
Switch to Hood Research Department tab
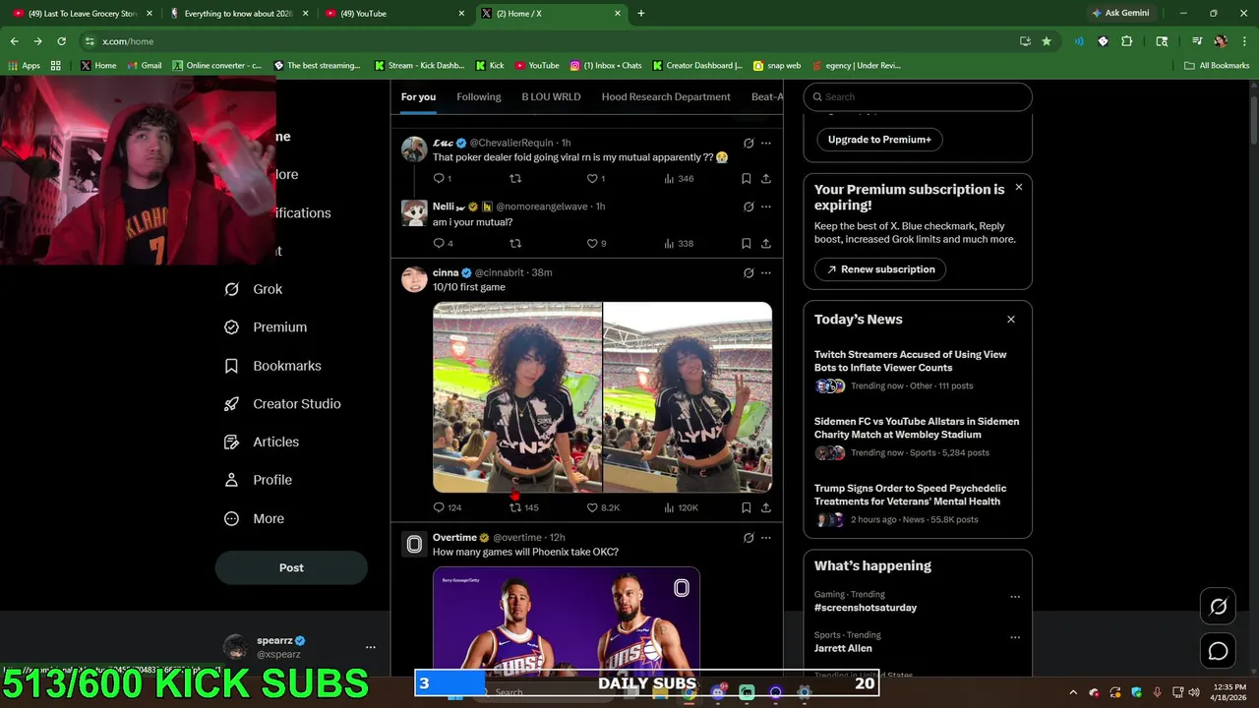pyautogui.click(x=666, y=96)
